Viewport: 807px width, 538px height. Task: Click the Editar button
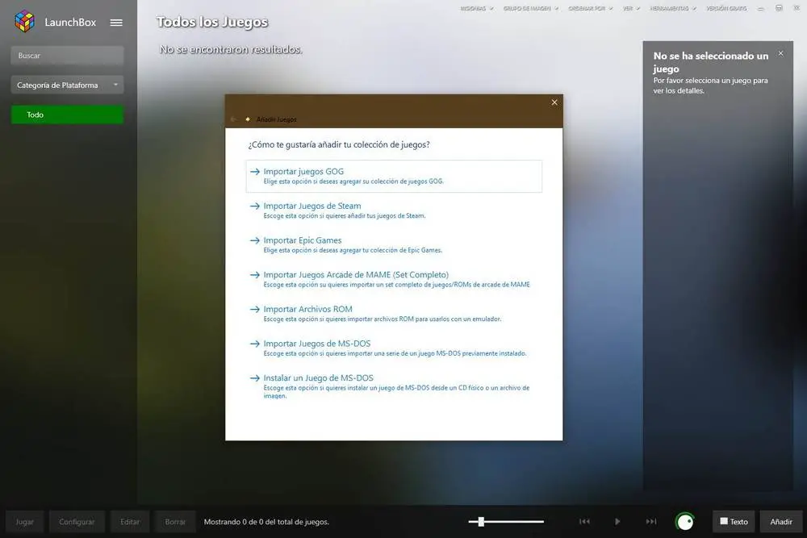click(x=130, y=522)
